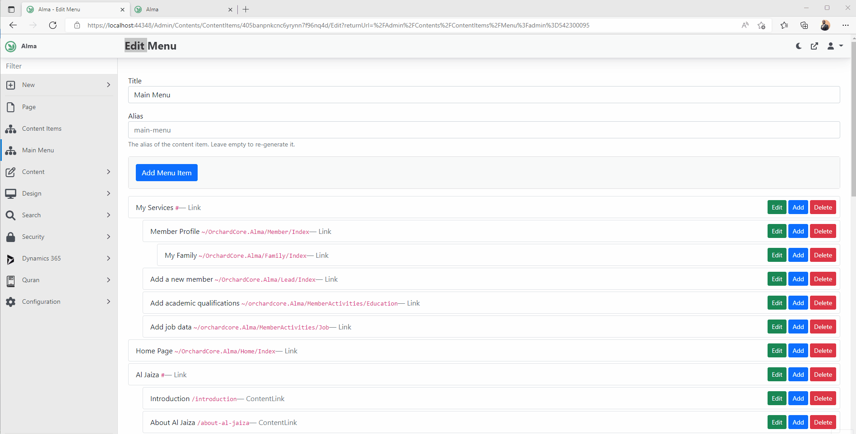Expand the Configuration section
Viewport: 856px width, 434px height.
41,302
